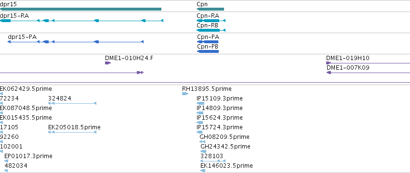Select the 324824 spliced EST feature
410x173 pixels.
click(x=72, y=103)
